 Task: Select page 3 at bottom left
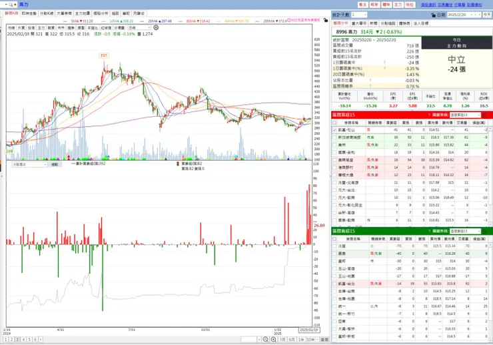tap(17, 340)
